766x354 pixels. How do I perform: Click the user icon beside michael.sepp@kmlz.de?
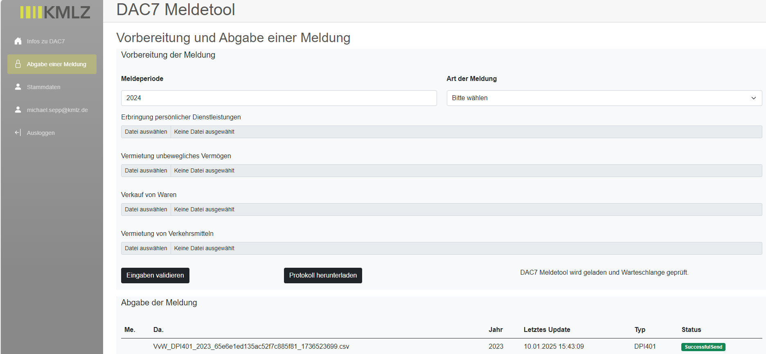pos(18,110)
